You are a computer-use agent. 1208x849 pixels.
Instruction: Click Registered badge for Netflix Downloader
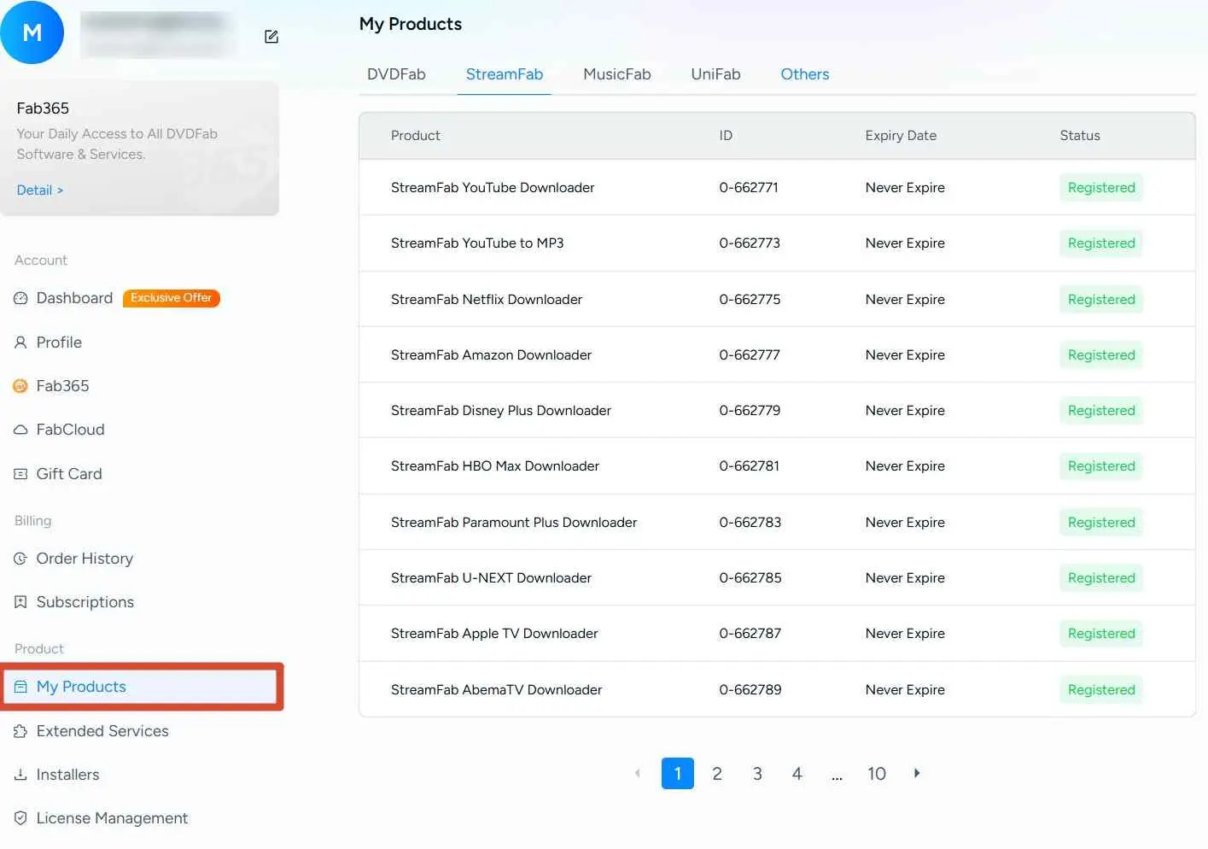pyautogui.click(x=1101, y=299)
